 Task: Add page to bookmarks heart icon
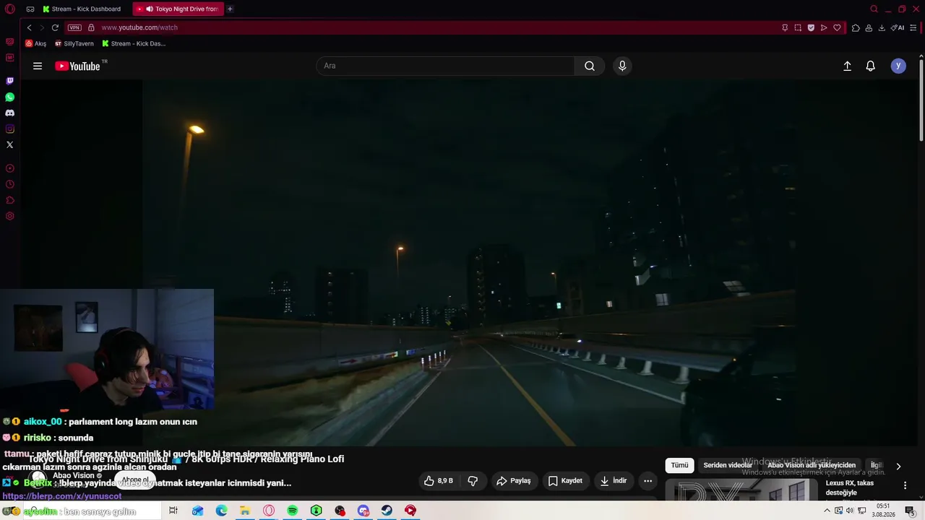[837, 27]
